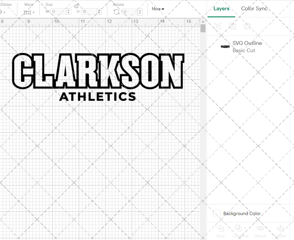Screen dimensions: 294x240
Task: Open the Background Color swatch
Action: (x=216, y=213)
